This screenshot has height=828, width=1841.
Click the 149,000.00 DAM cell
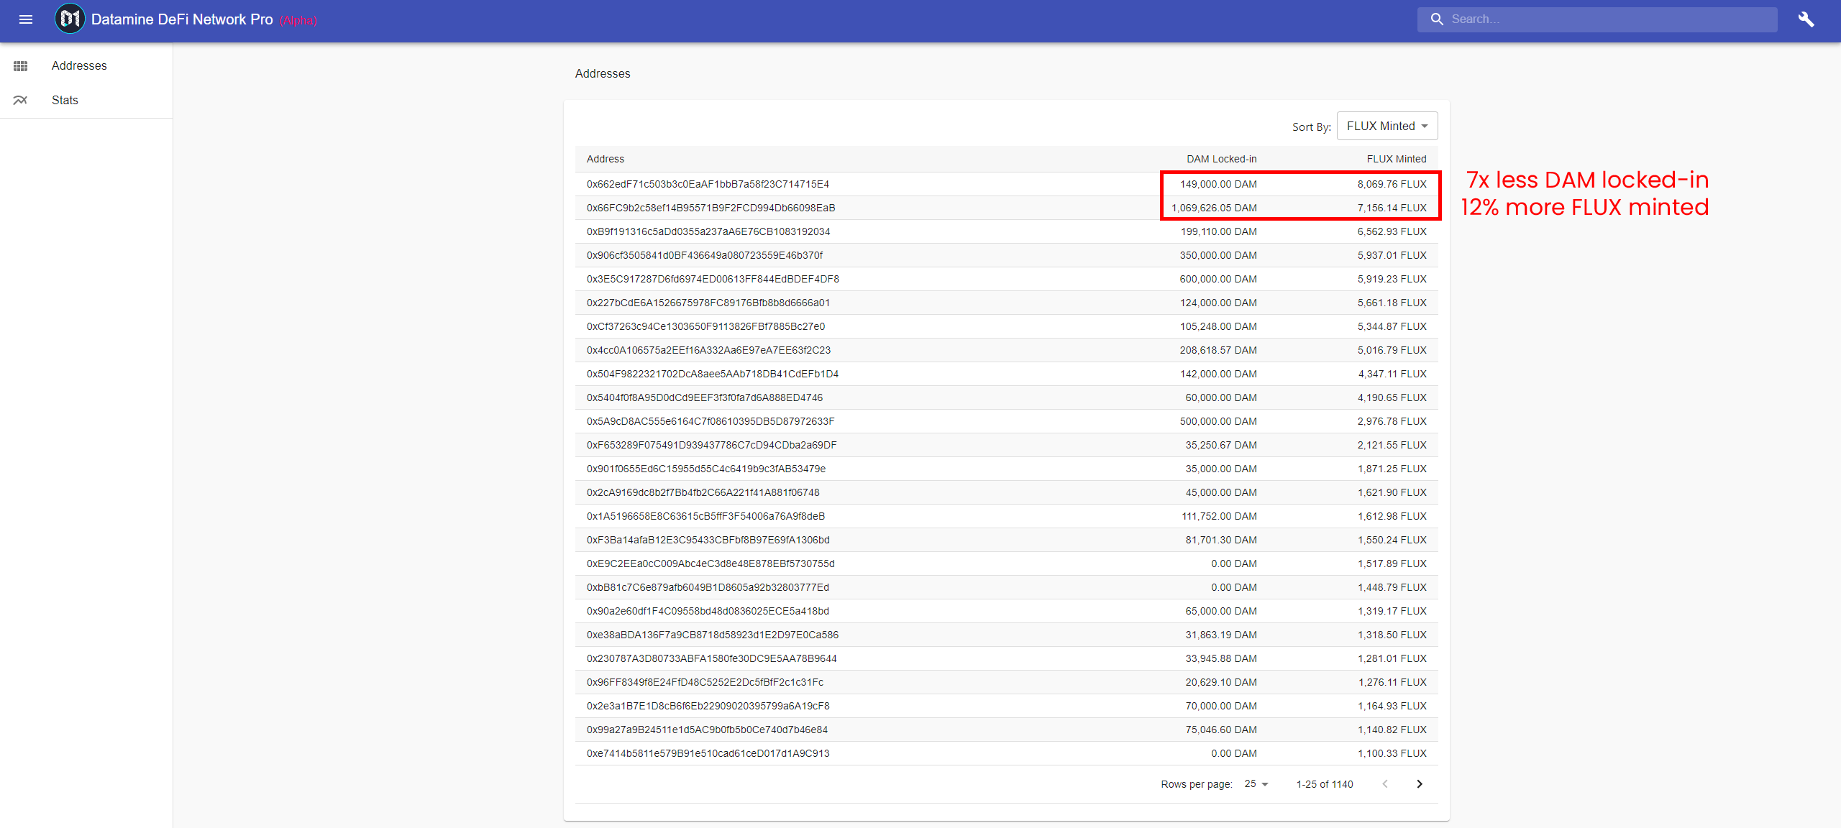[1218, 184]
